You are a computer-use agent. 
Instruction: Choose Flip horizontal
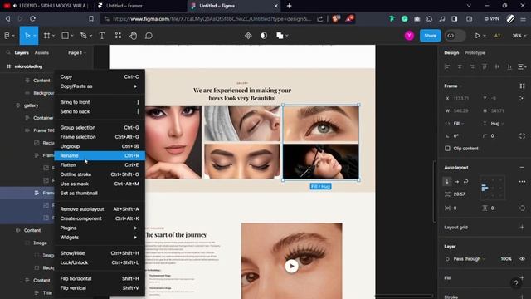pyautogui.click(x=100, y=279)
